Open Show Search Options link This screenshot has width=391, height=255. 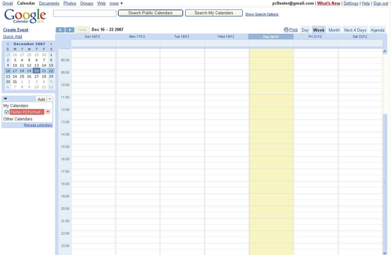(x=262, y=14)
